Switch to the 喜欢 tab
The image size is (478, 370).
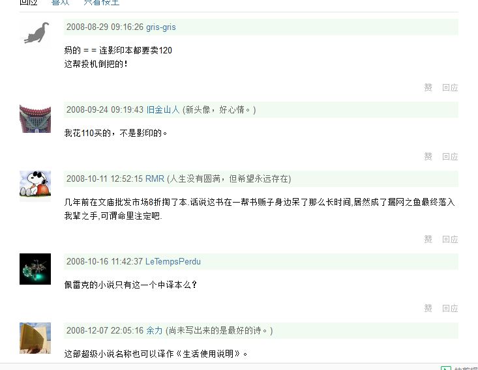point(61,3)
